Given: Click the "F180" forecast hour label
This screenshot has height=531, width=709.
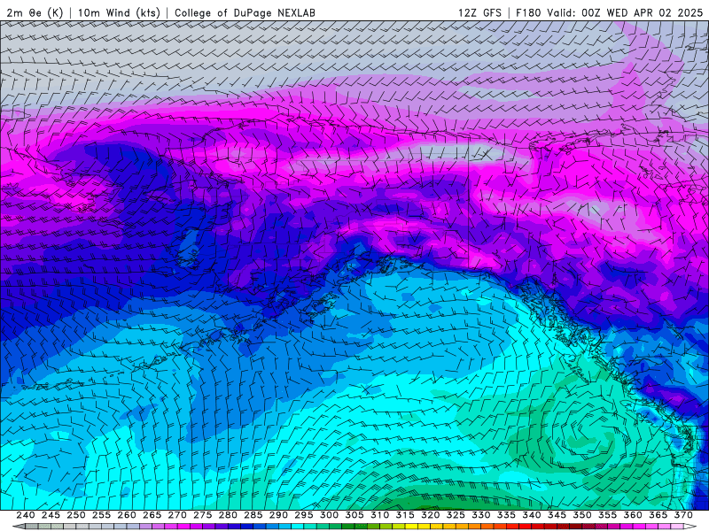Looking at the screenshot, I should point(528,12).
